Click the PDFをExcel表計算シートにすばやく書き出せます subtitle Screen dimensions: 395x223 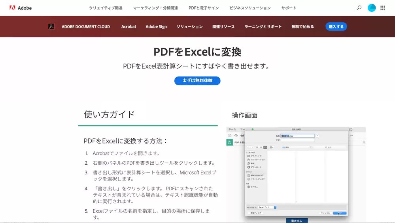(x=196, y=66)
